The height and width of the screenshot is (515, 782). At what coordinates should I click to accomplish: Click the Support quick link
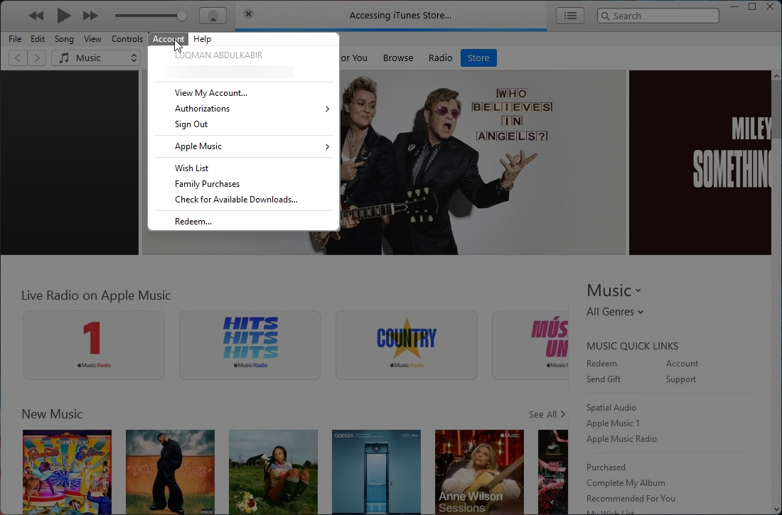pyautogui.click(x=680, y=379)
